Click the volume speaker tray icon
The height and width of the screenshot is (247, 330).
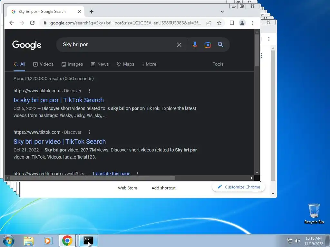pos(297,241)
